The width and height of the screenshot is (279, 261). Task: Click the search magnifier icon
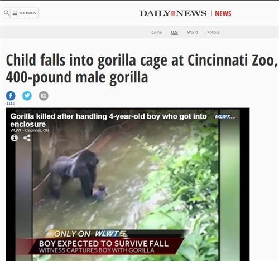point(6,13)
